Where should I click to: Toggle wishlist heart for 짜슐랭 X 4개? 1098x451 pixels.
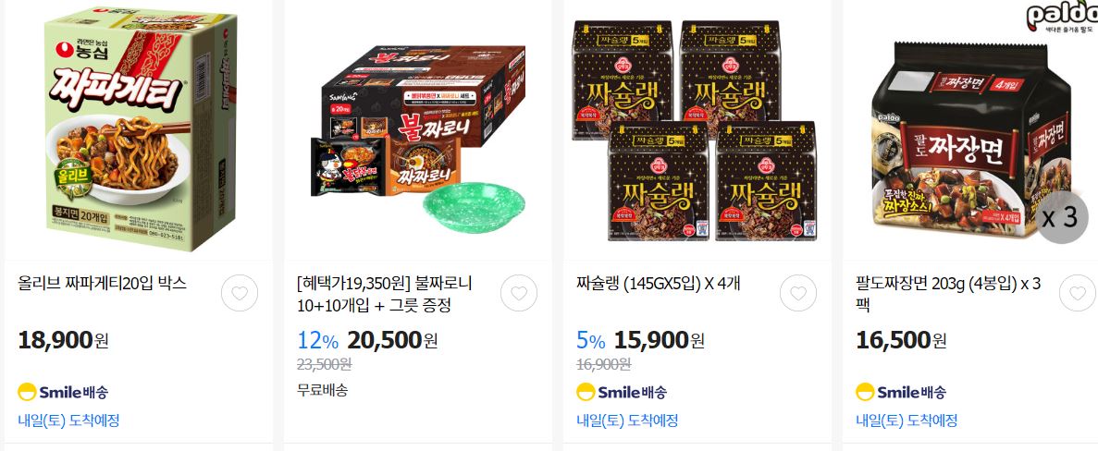pyautogui.click(x=798, y=293)
